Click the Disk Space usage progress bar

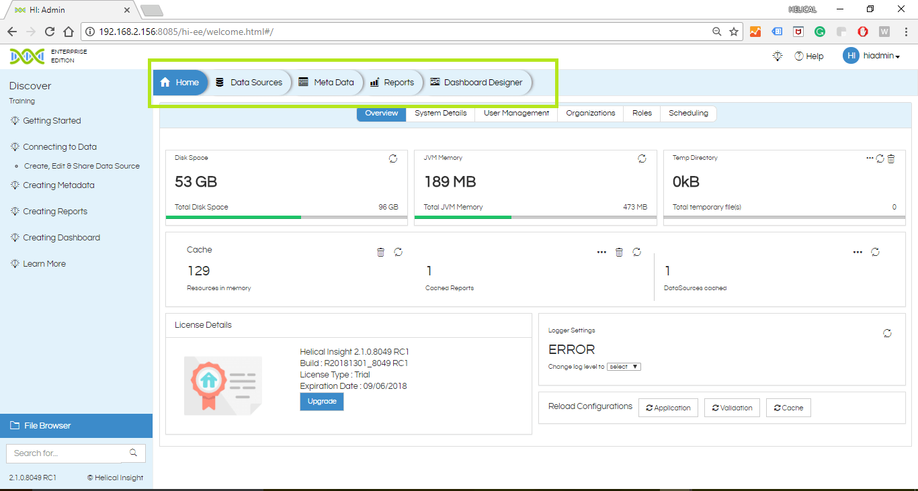(286, 218)
